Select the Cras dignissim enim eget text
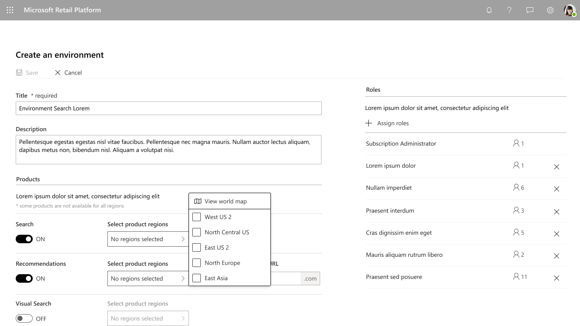The height and width of the screenshot is (326, 580). pos(399,233)
